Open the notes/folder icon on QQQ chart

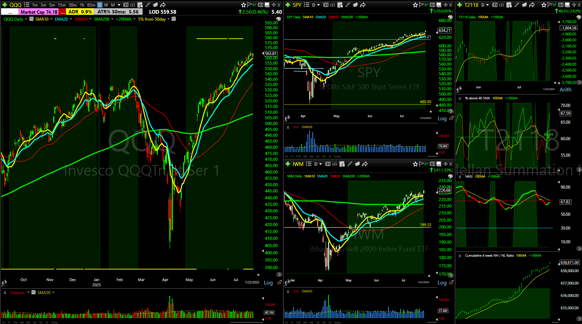155,5
